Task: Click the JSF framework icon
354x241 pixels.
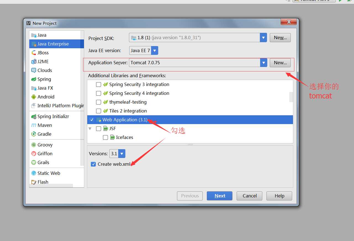Action: (x=105, y=128)
